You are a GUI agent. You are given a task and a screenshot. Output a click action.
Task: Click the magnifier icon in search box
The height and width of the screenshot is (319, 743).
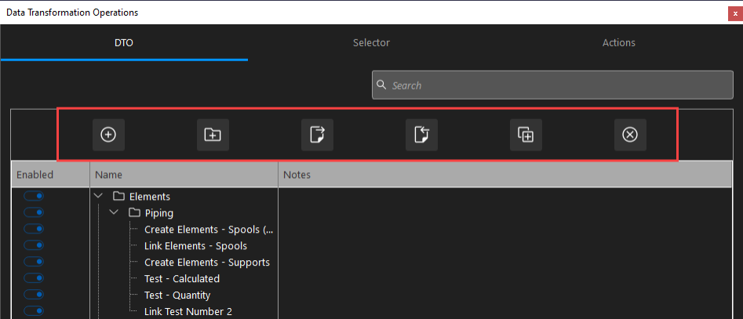point(382,85)
